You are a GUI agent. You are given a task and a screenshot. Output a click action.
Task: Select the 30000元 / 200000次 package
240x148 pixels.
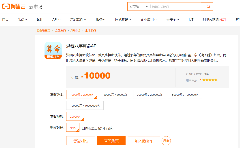[x=150, y=95]
